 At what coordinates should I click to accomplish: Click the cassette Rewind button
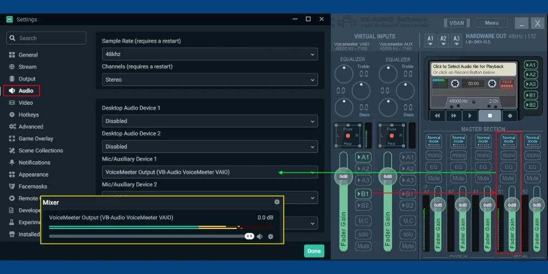tap(437, 116)
